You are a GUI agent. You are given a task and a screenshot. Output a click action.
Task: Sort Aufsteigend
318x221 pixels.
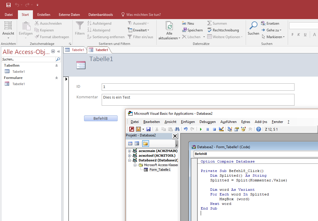point(99,23)
